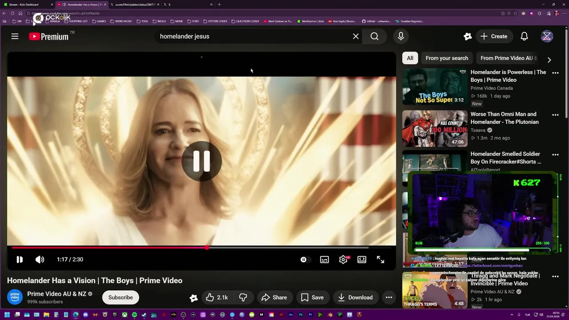Enter full screen mode
Image resolution: width=569 pixels, height=320 pixels.
point(381,260)
